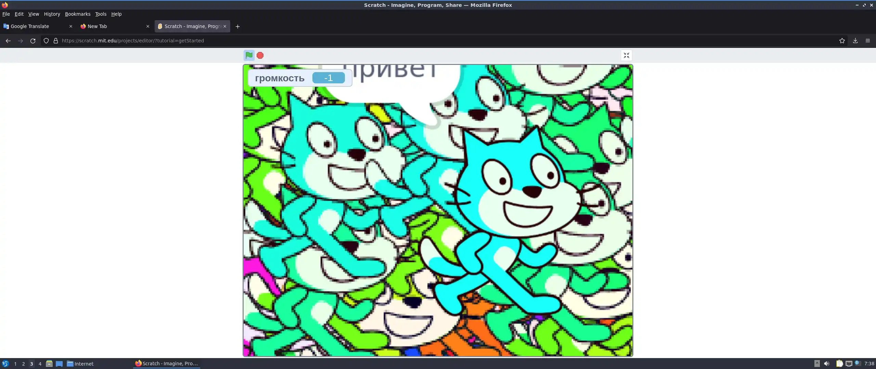
Task: Click the громкость variable monitor
Action: pos(299,78)
